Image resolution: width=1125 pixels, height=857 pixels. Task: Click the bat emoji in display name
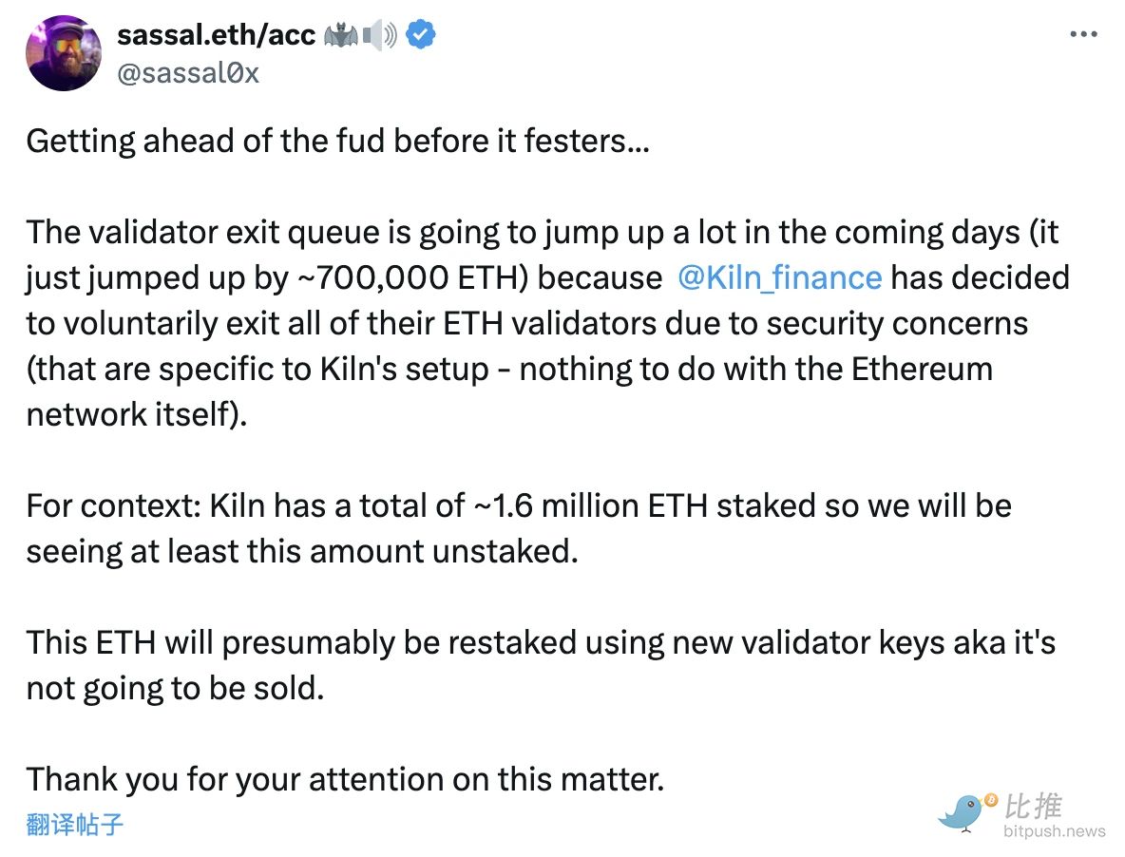tap(341, 36)
